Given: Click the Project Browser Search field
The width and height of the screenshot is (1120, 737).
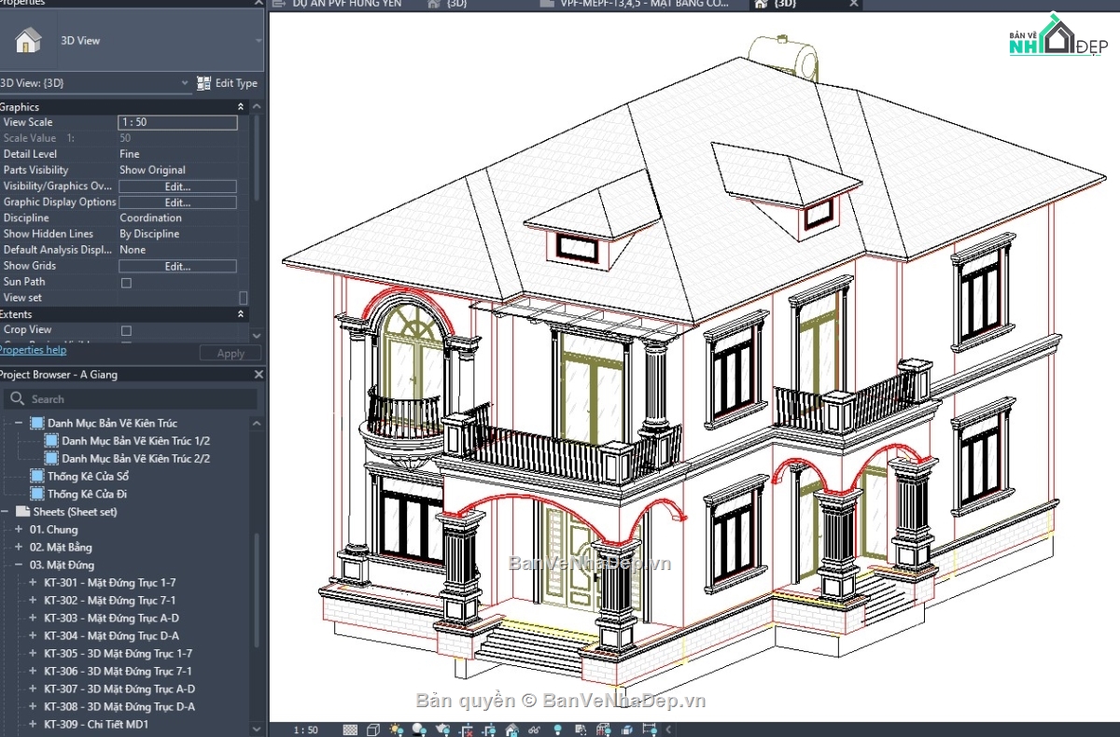Looking at the screenshot, I should [130, 399].
